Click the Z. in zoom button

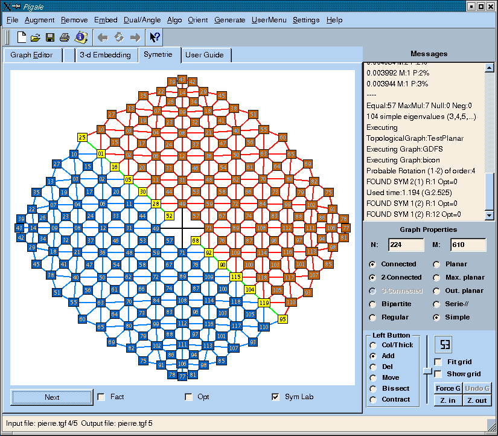coord(448,400)
